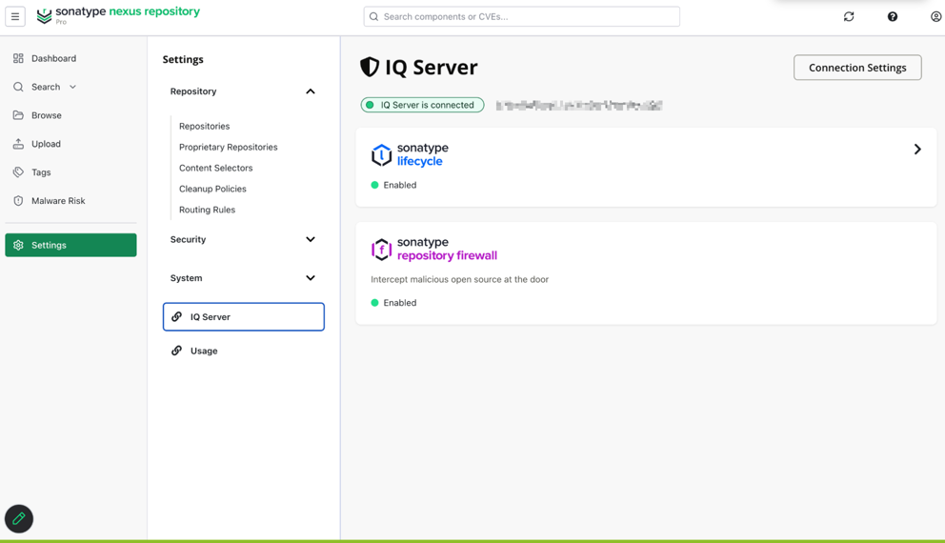Click the refresh icon in header
945x543 pixels.
point(849,16)
